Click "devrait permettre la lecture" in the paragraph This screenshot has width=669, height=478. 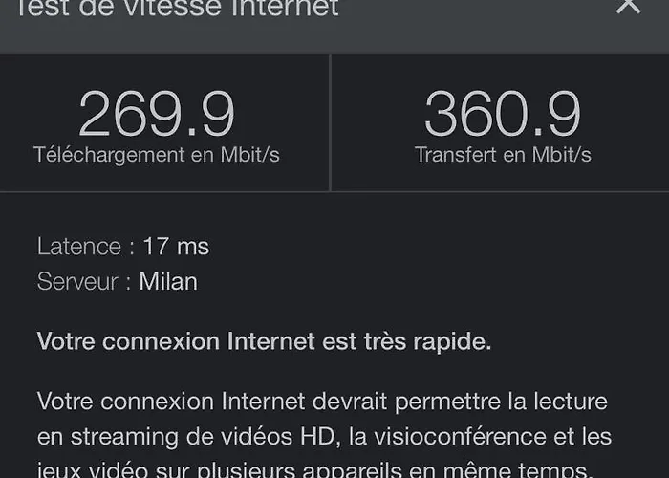coord(460,402)
